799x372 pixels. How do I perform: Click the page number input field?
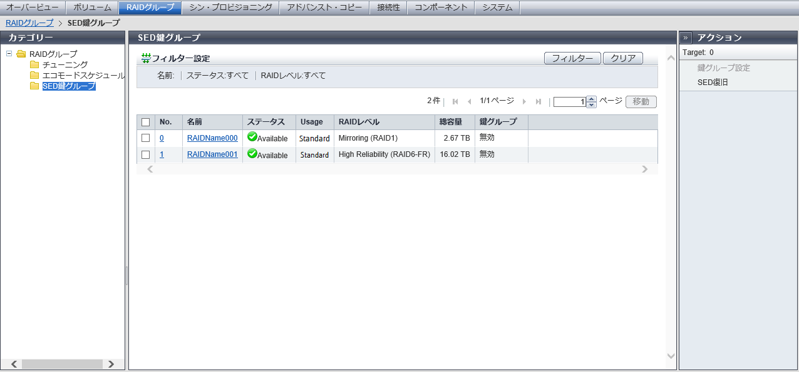pyautogui.click(x=569, y=102)
